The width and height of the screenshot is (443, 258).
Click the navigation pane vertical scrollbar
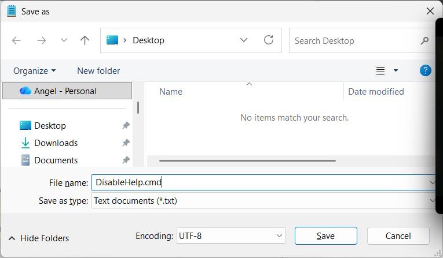point(138,107)
